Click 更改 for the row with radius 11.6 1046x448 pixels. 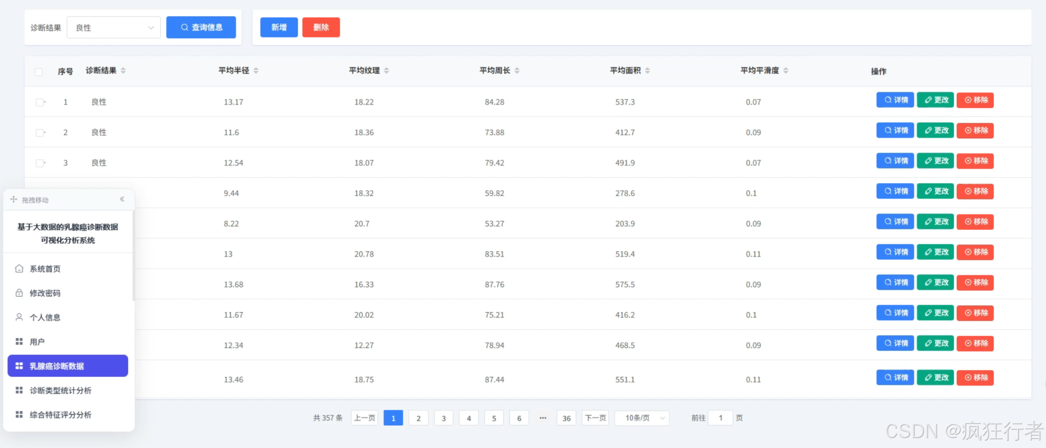click(x=936, y=130)
